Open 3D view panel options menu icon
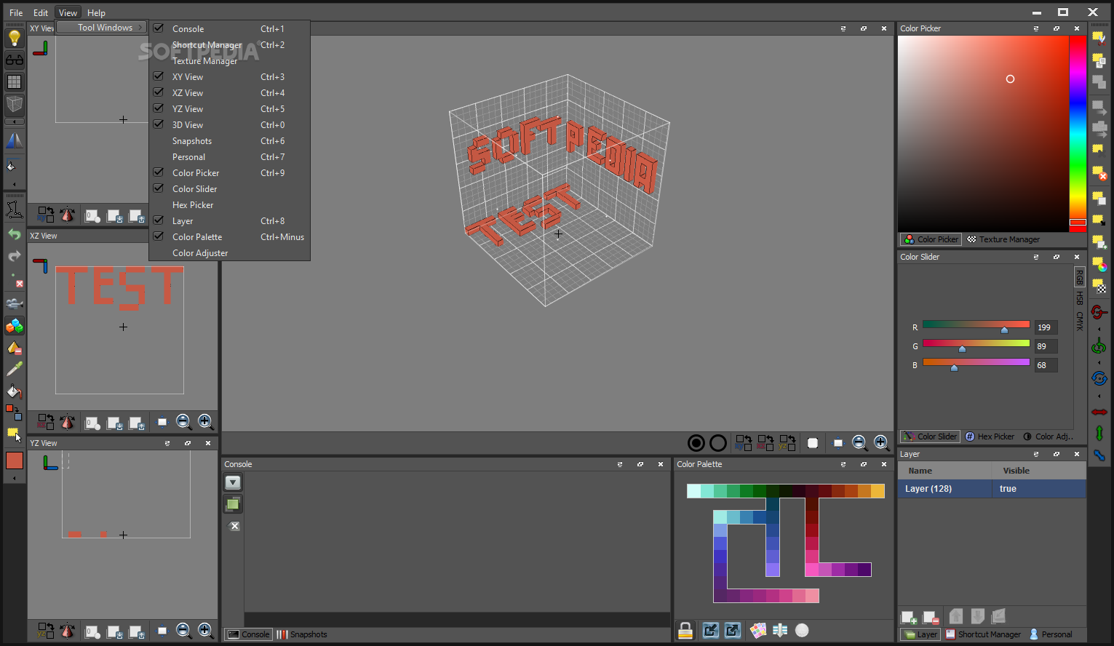Viewport: 1114px width, 646px height. coord(843,28)
